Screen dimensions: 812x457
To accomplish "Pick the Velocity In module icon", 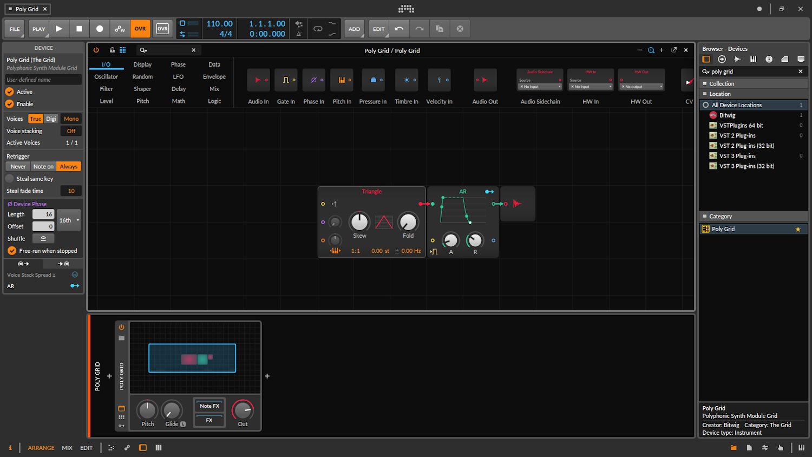I will click(x=439, y=80).
